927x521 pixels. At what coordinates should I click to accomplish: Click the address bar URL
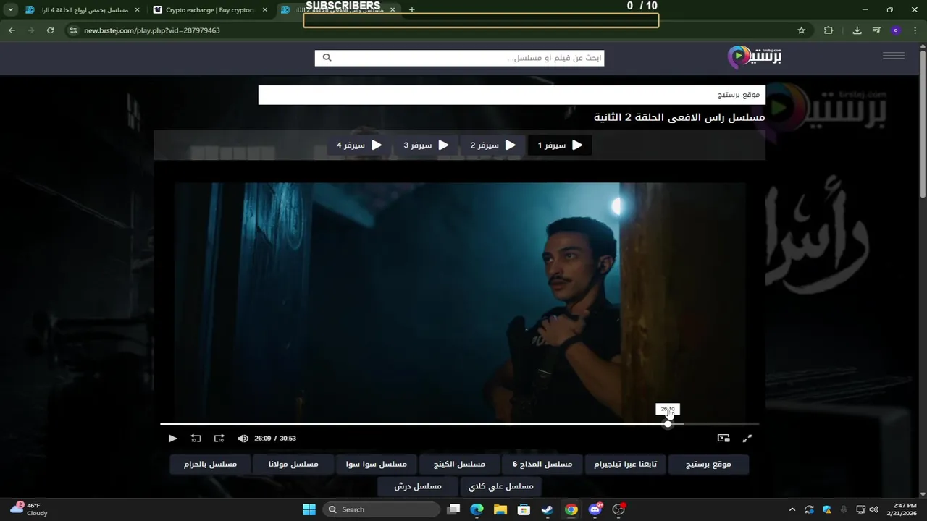(152, 30)
